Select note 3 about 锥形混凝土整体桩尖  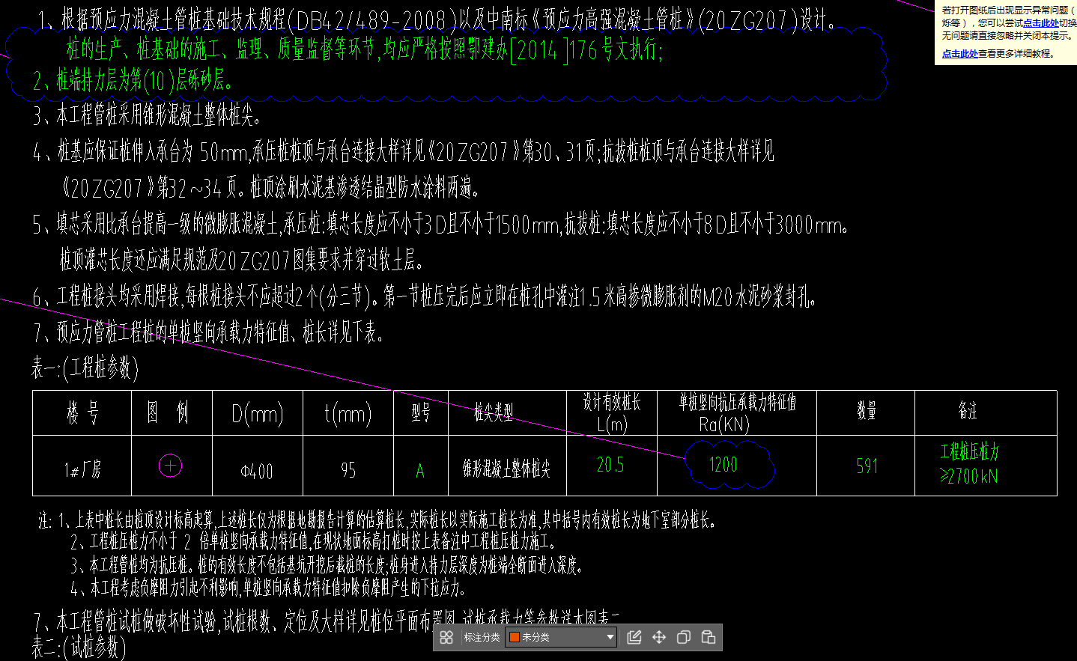pos(147,115)
